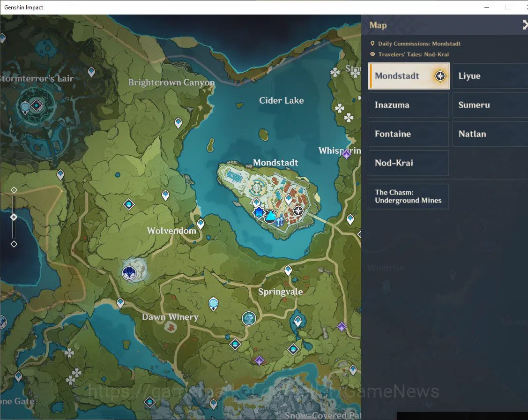
Task: Zoom out with the minus diamond button
Action: coord(14,244)
